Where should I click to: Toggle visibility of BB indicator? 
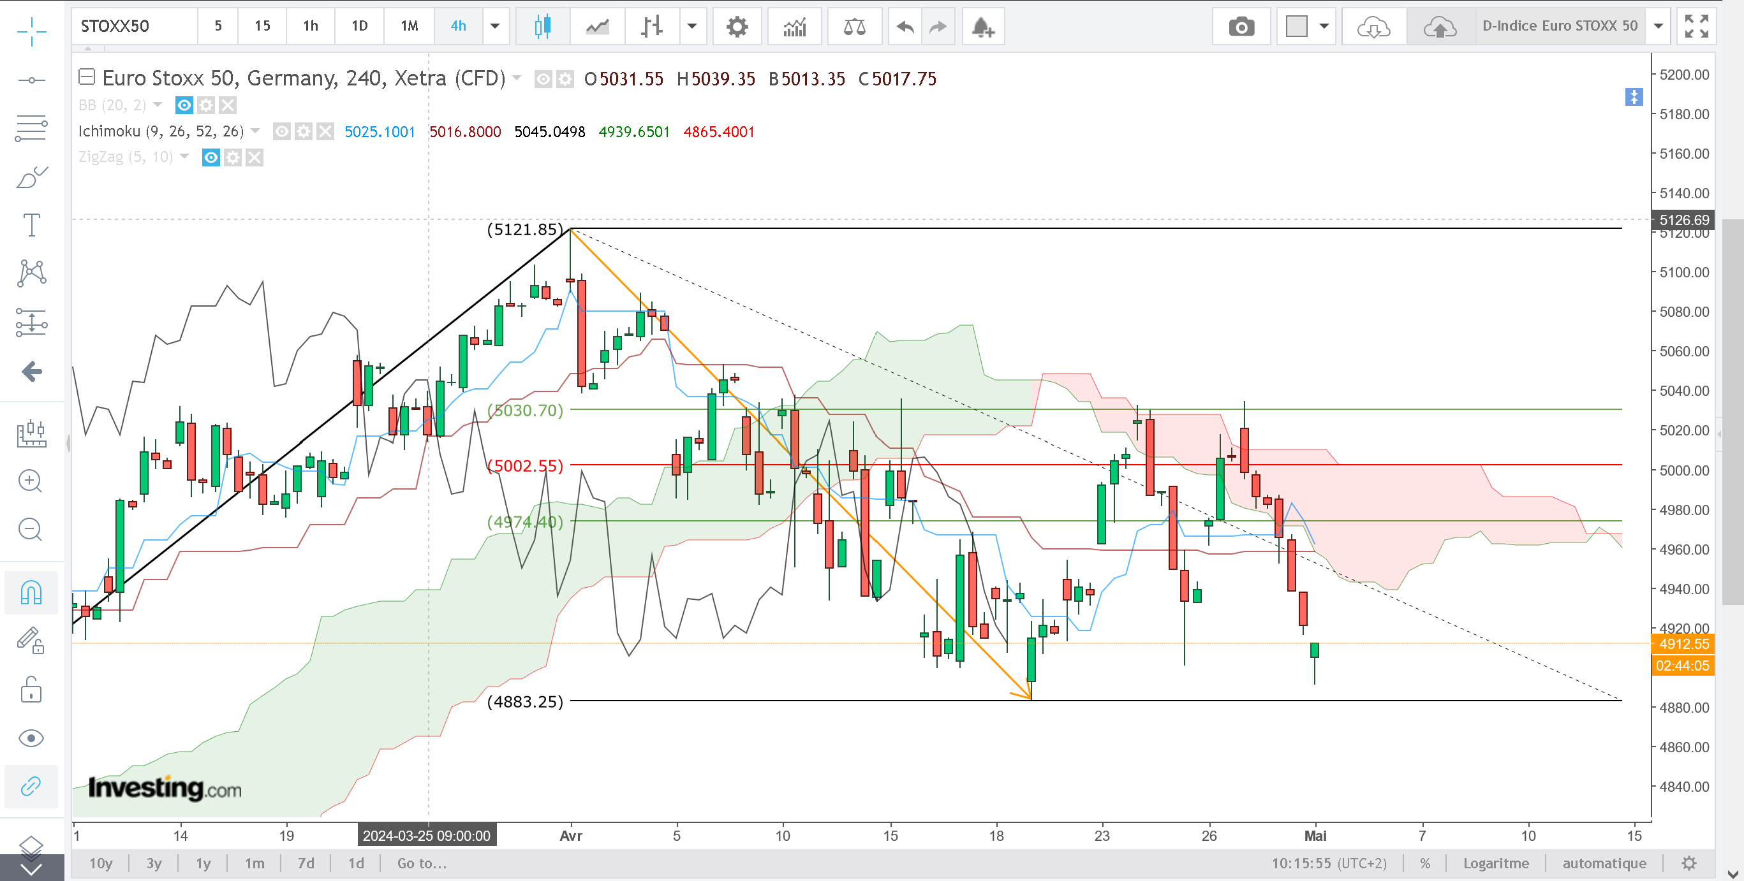(x=184, y=105)
